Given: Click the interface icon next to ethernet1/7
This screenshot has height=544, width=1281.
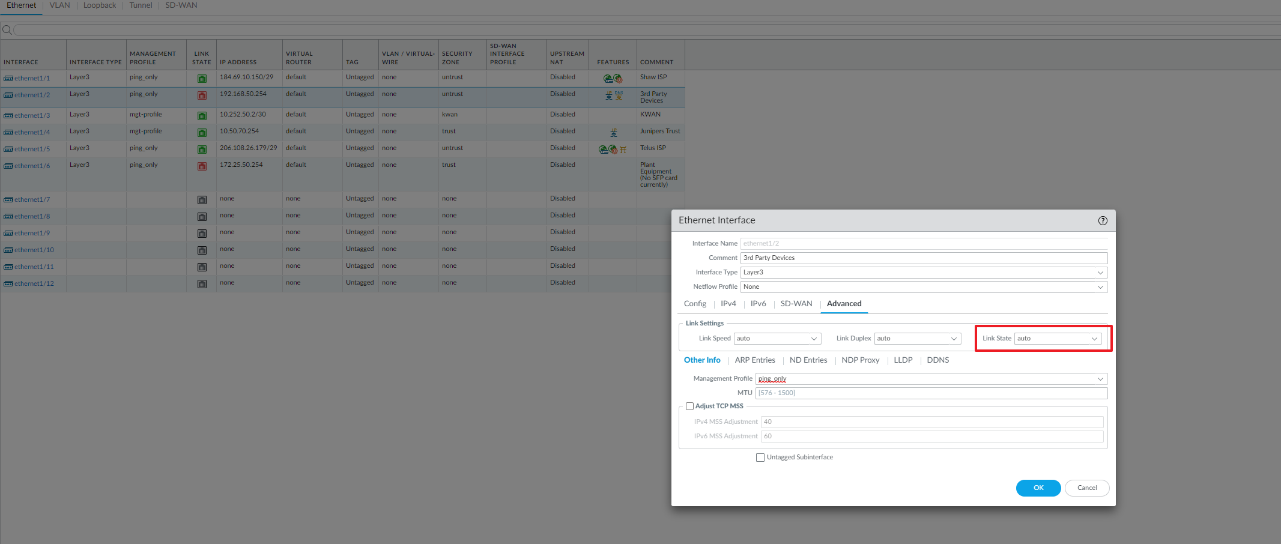Looking at the screenshot, I should 8,199.
